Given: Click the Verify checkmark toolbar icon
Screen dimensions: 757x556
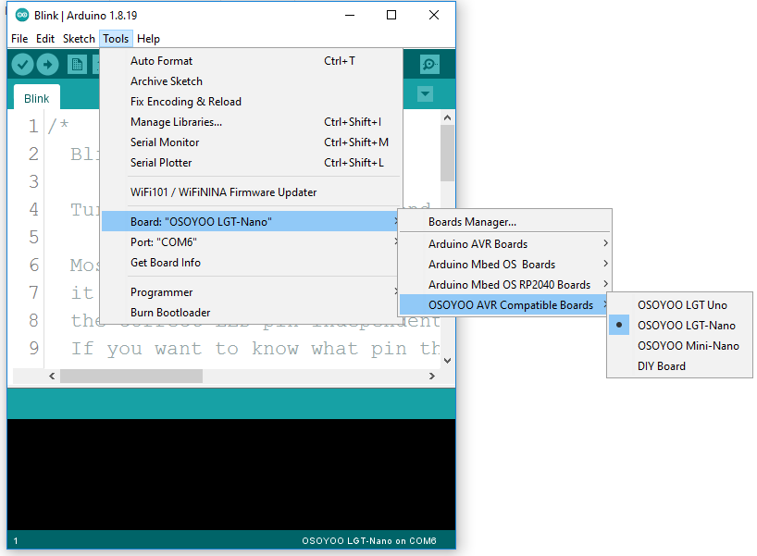Looking at the screenshot, I should click(22, 64).
